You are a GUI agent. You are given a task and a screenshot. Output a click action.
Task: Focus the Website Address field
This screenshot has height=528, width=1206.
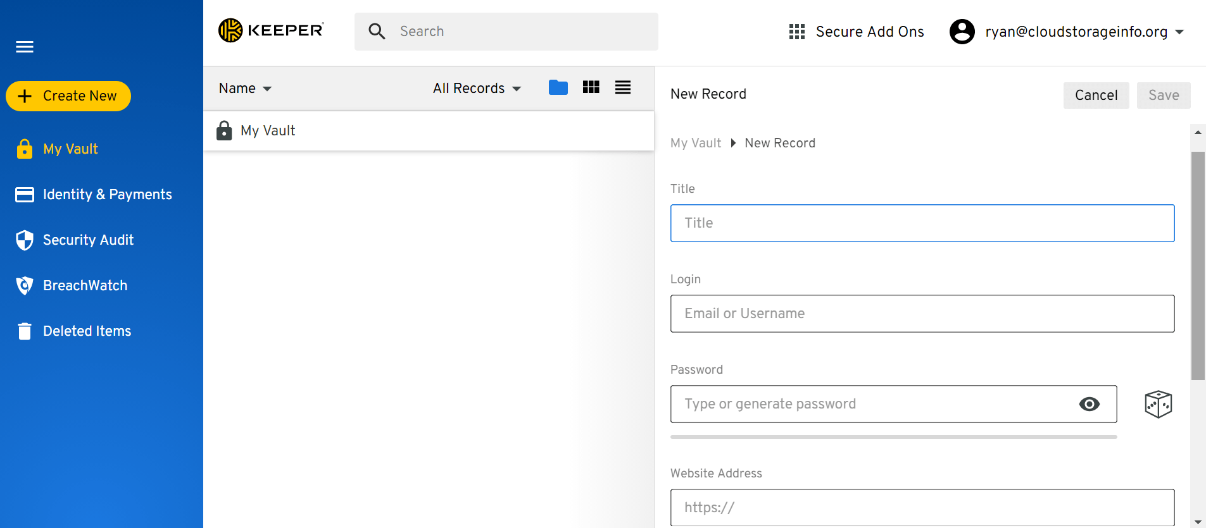pyautogui.click(x=922, y=508)
